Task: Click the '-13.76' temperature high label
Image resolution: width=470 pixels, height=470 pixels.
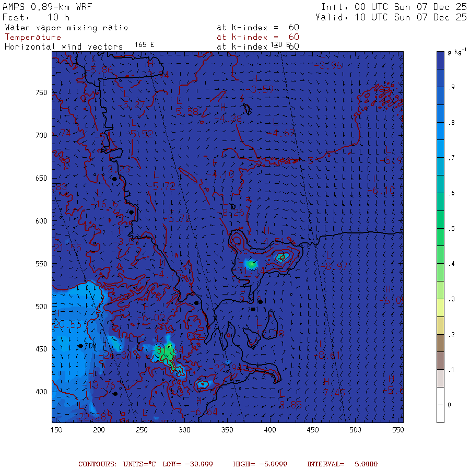Action: (x=99, y=385)
